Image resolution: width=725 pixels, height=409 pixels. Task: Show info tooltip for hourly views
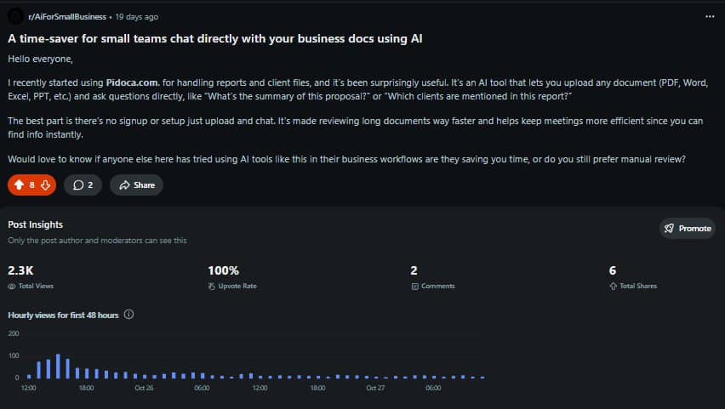pos(129,315)
